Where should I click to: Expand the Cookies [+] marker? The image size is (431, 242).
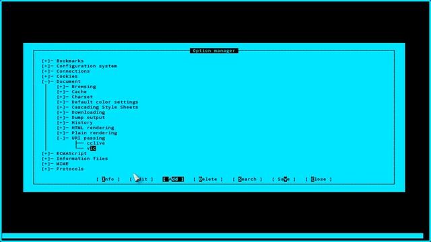coord(46,76)
